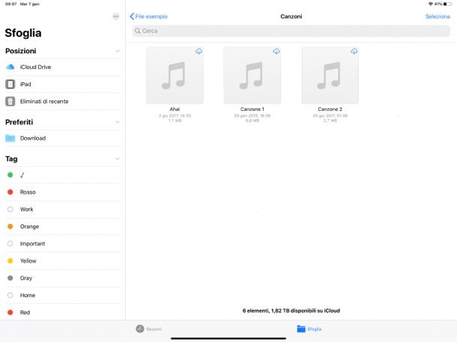Click the Canzone 2 file name
Screen dimensions: 457x342
point(330,109)
